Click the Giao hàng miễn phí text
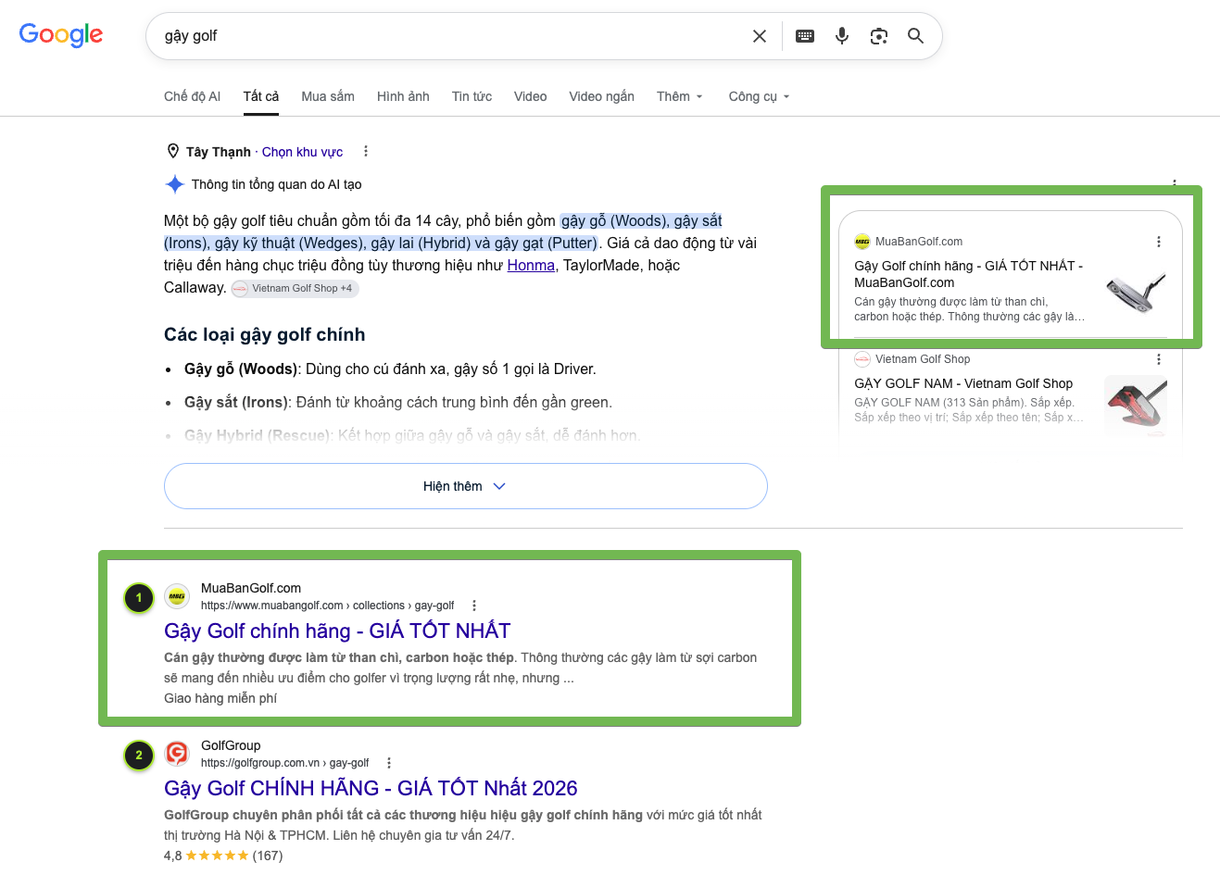 pyautogui.click(x=220, y=698)
